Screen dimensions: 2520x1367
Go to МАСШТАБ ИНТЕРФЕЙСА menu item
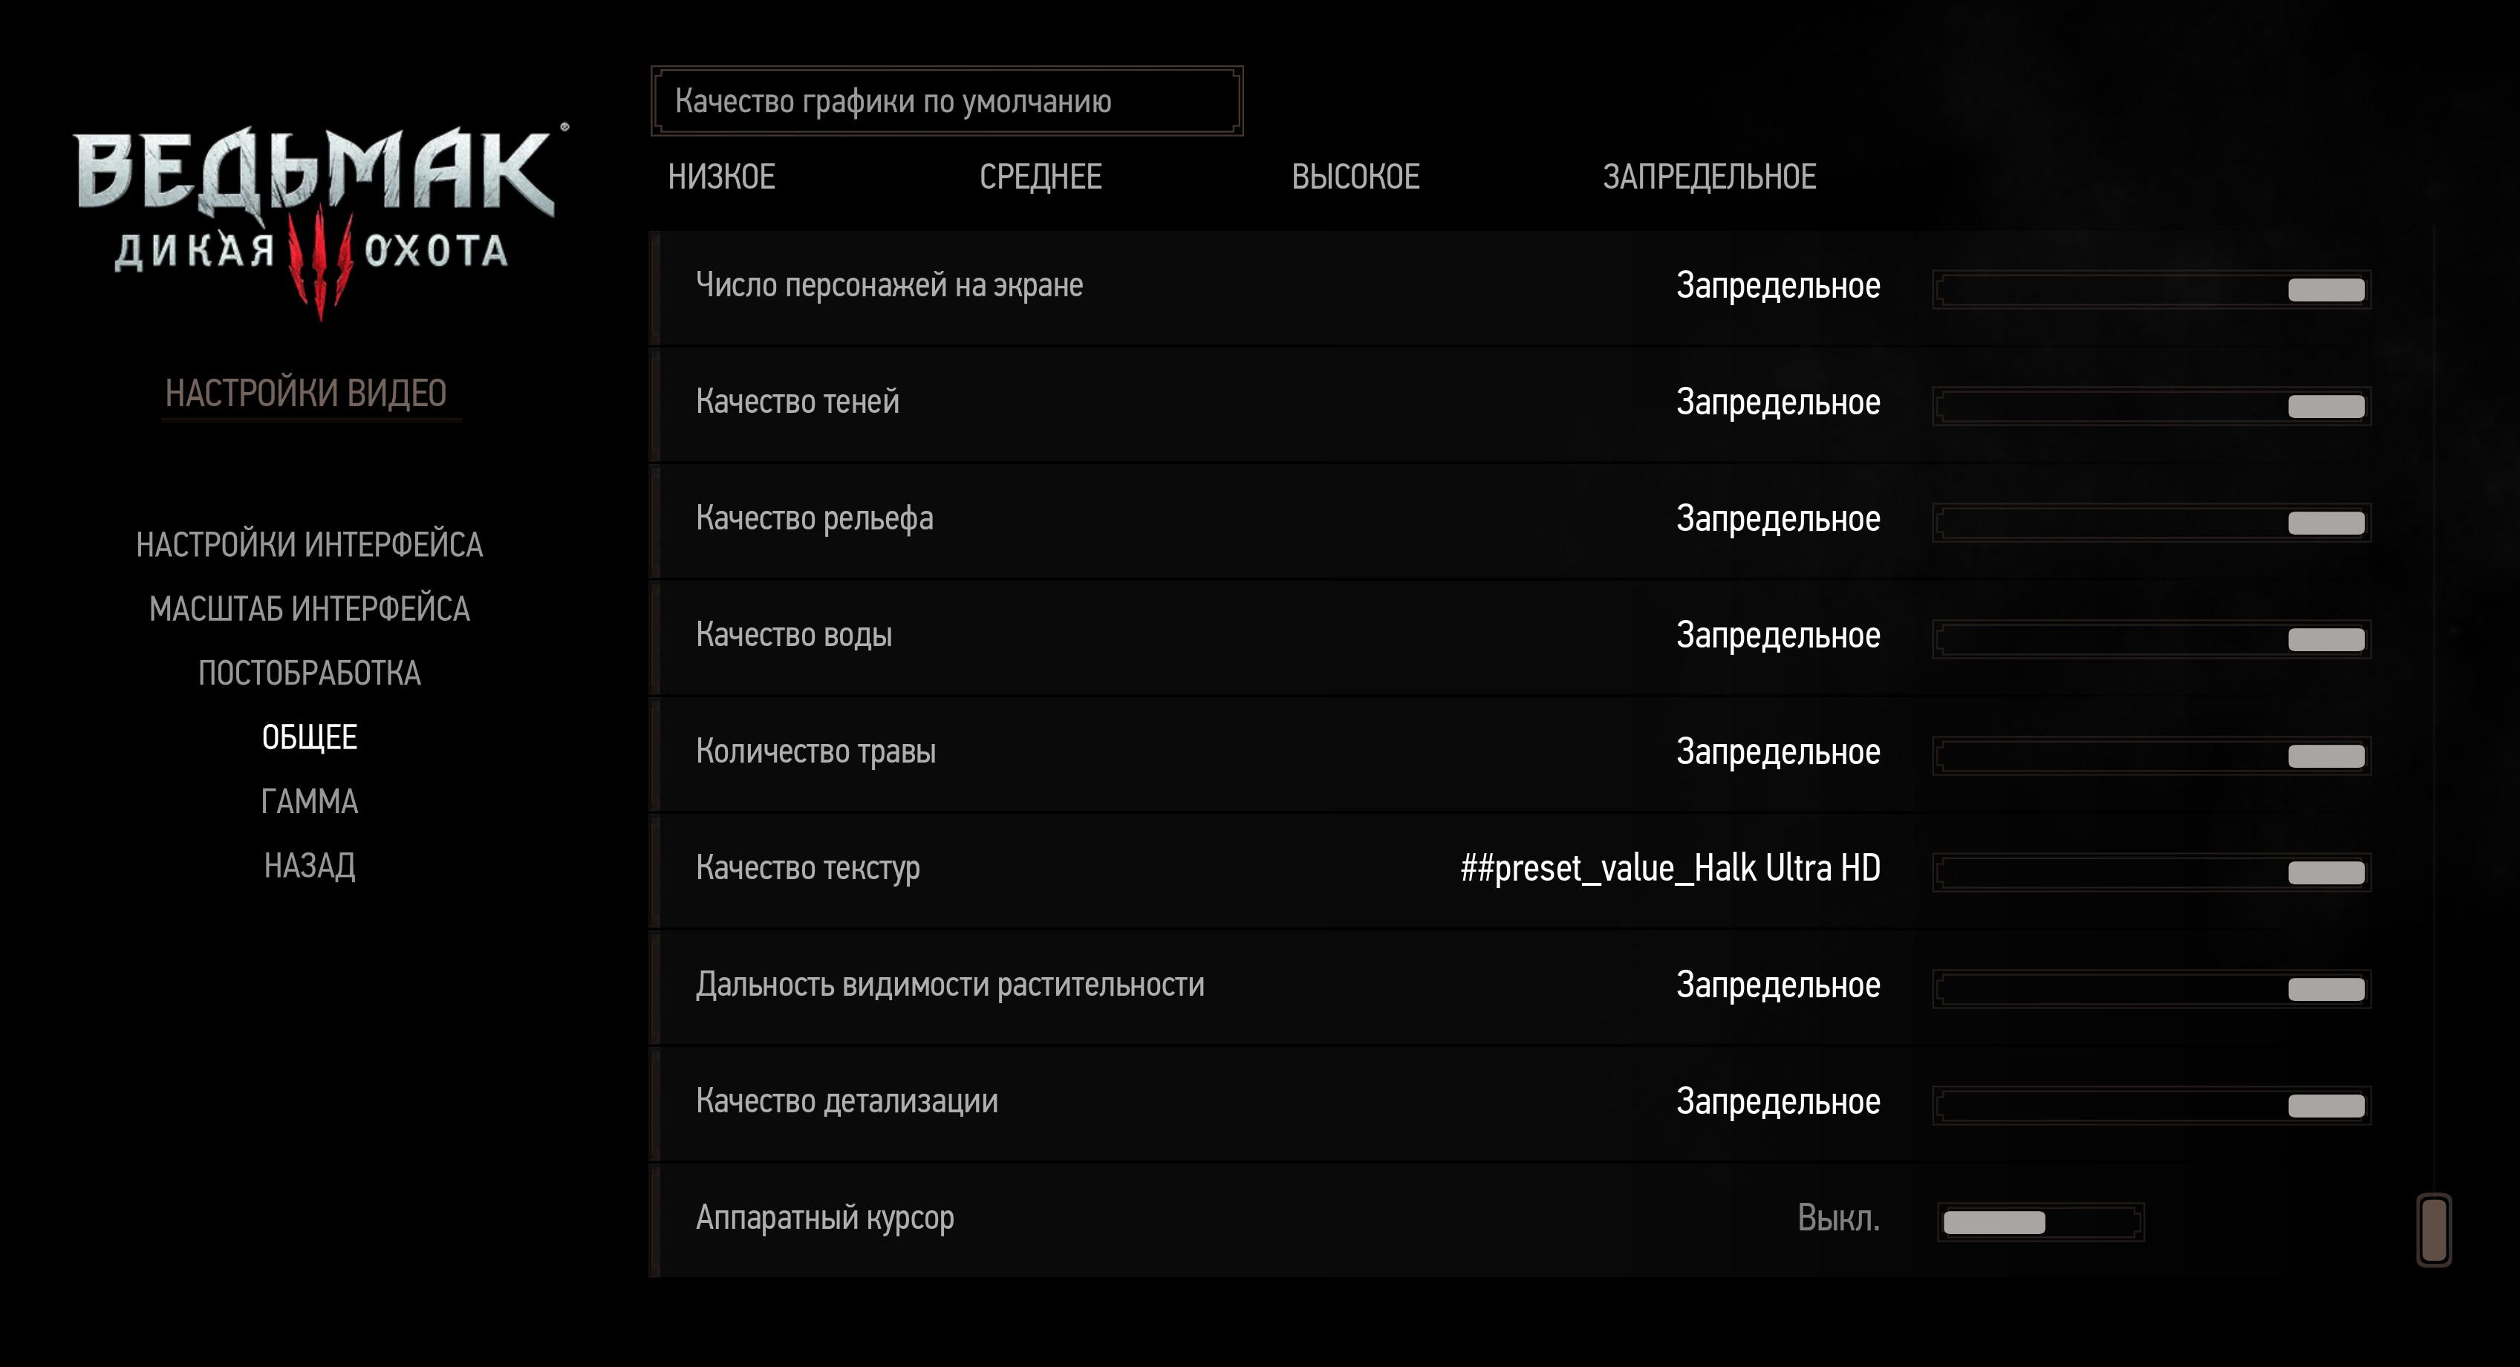click(x=309, y=609)
